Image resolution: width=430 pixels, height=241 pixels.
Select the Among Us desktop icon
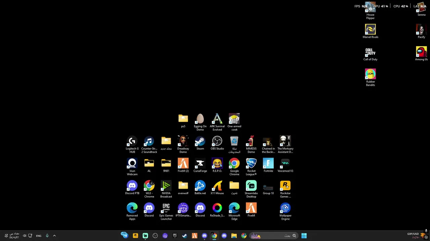tap(421, 54)
